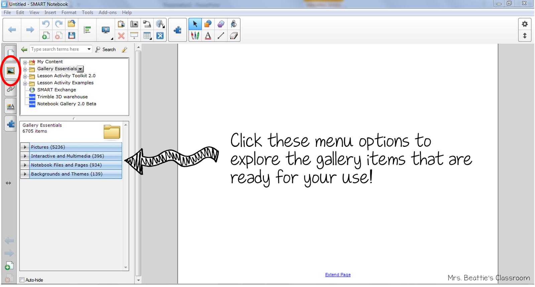This screenshot has width=535, height=287.
Task: Select SMART Exchange in the tree
Action: click(57, 90)
